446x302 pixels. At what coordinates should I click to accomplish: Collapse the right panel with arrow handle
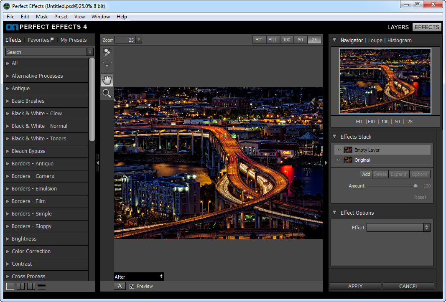click(x=326, y=162)
